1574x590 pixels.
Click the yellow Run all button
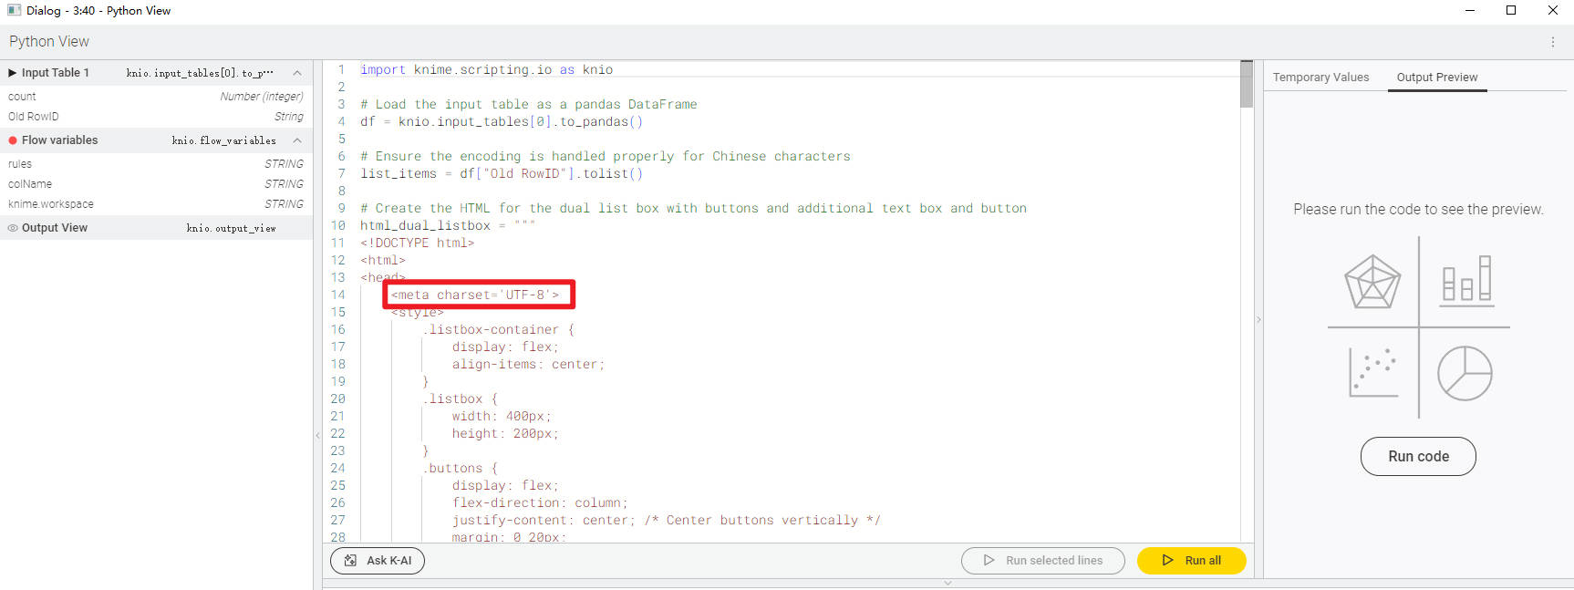pos(1191,561)
